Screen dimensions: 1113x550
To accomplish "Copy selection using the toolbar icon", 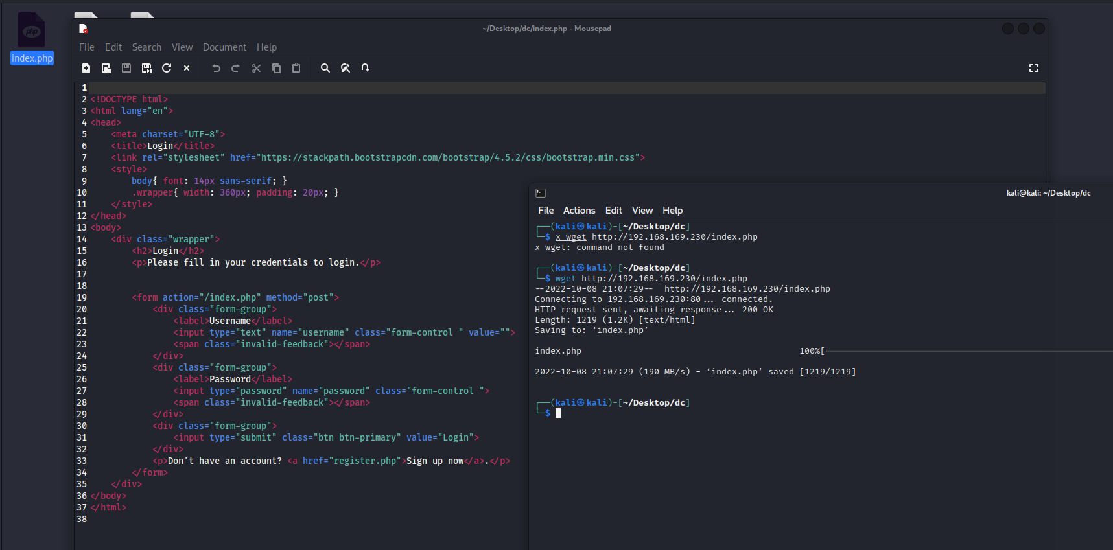I will 276,68.
